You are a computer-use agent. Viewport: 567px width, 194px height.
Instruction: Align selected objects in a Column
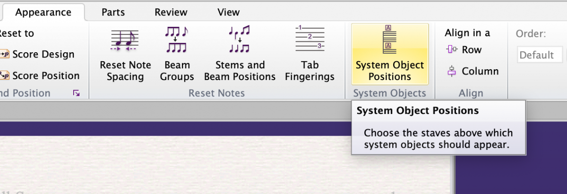472,72
